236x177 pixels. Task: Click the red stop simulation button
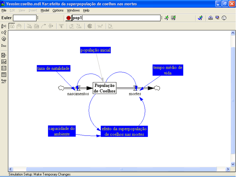(x=69, y=18)
